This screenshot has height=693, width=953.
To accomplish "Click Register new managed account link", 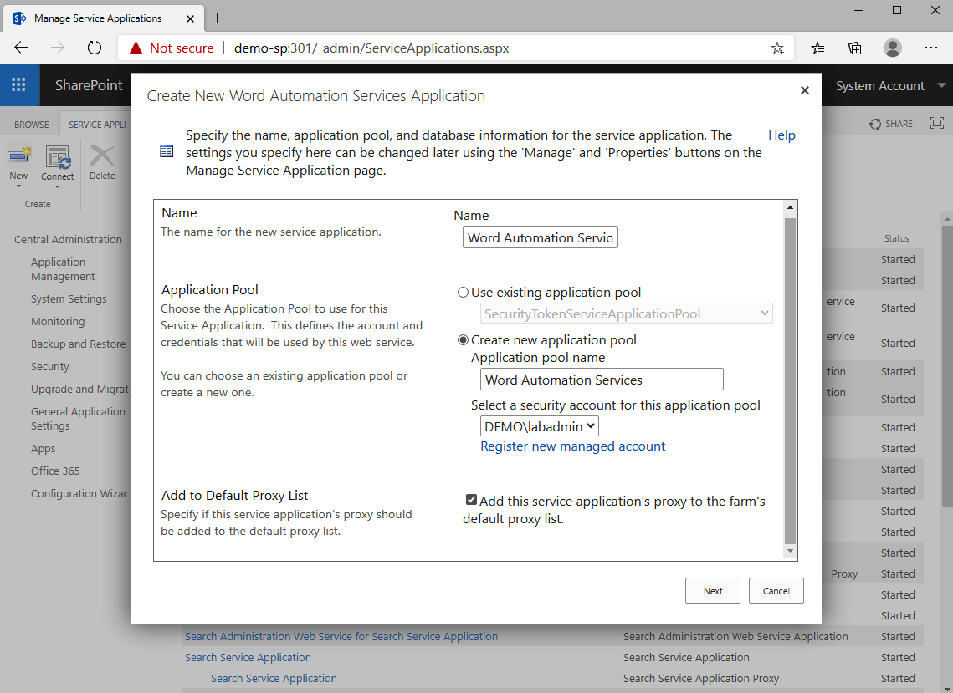I will [x=572, y=446].
